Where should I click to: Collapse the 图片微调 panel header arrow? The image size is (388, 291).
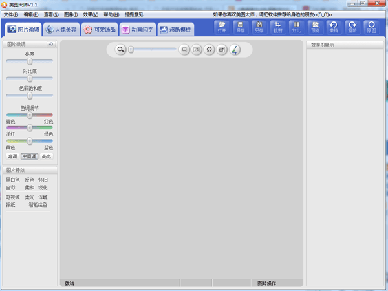[50, 45]
